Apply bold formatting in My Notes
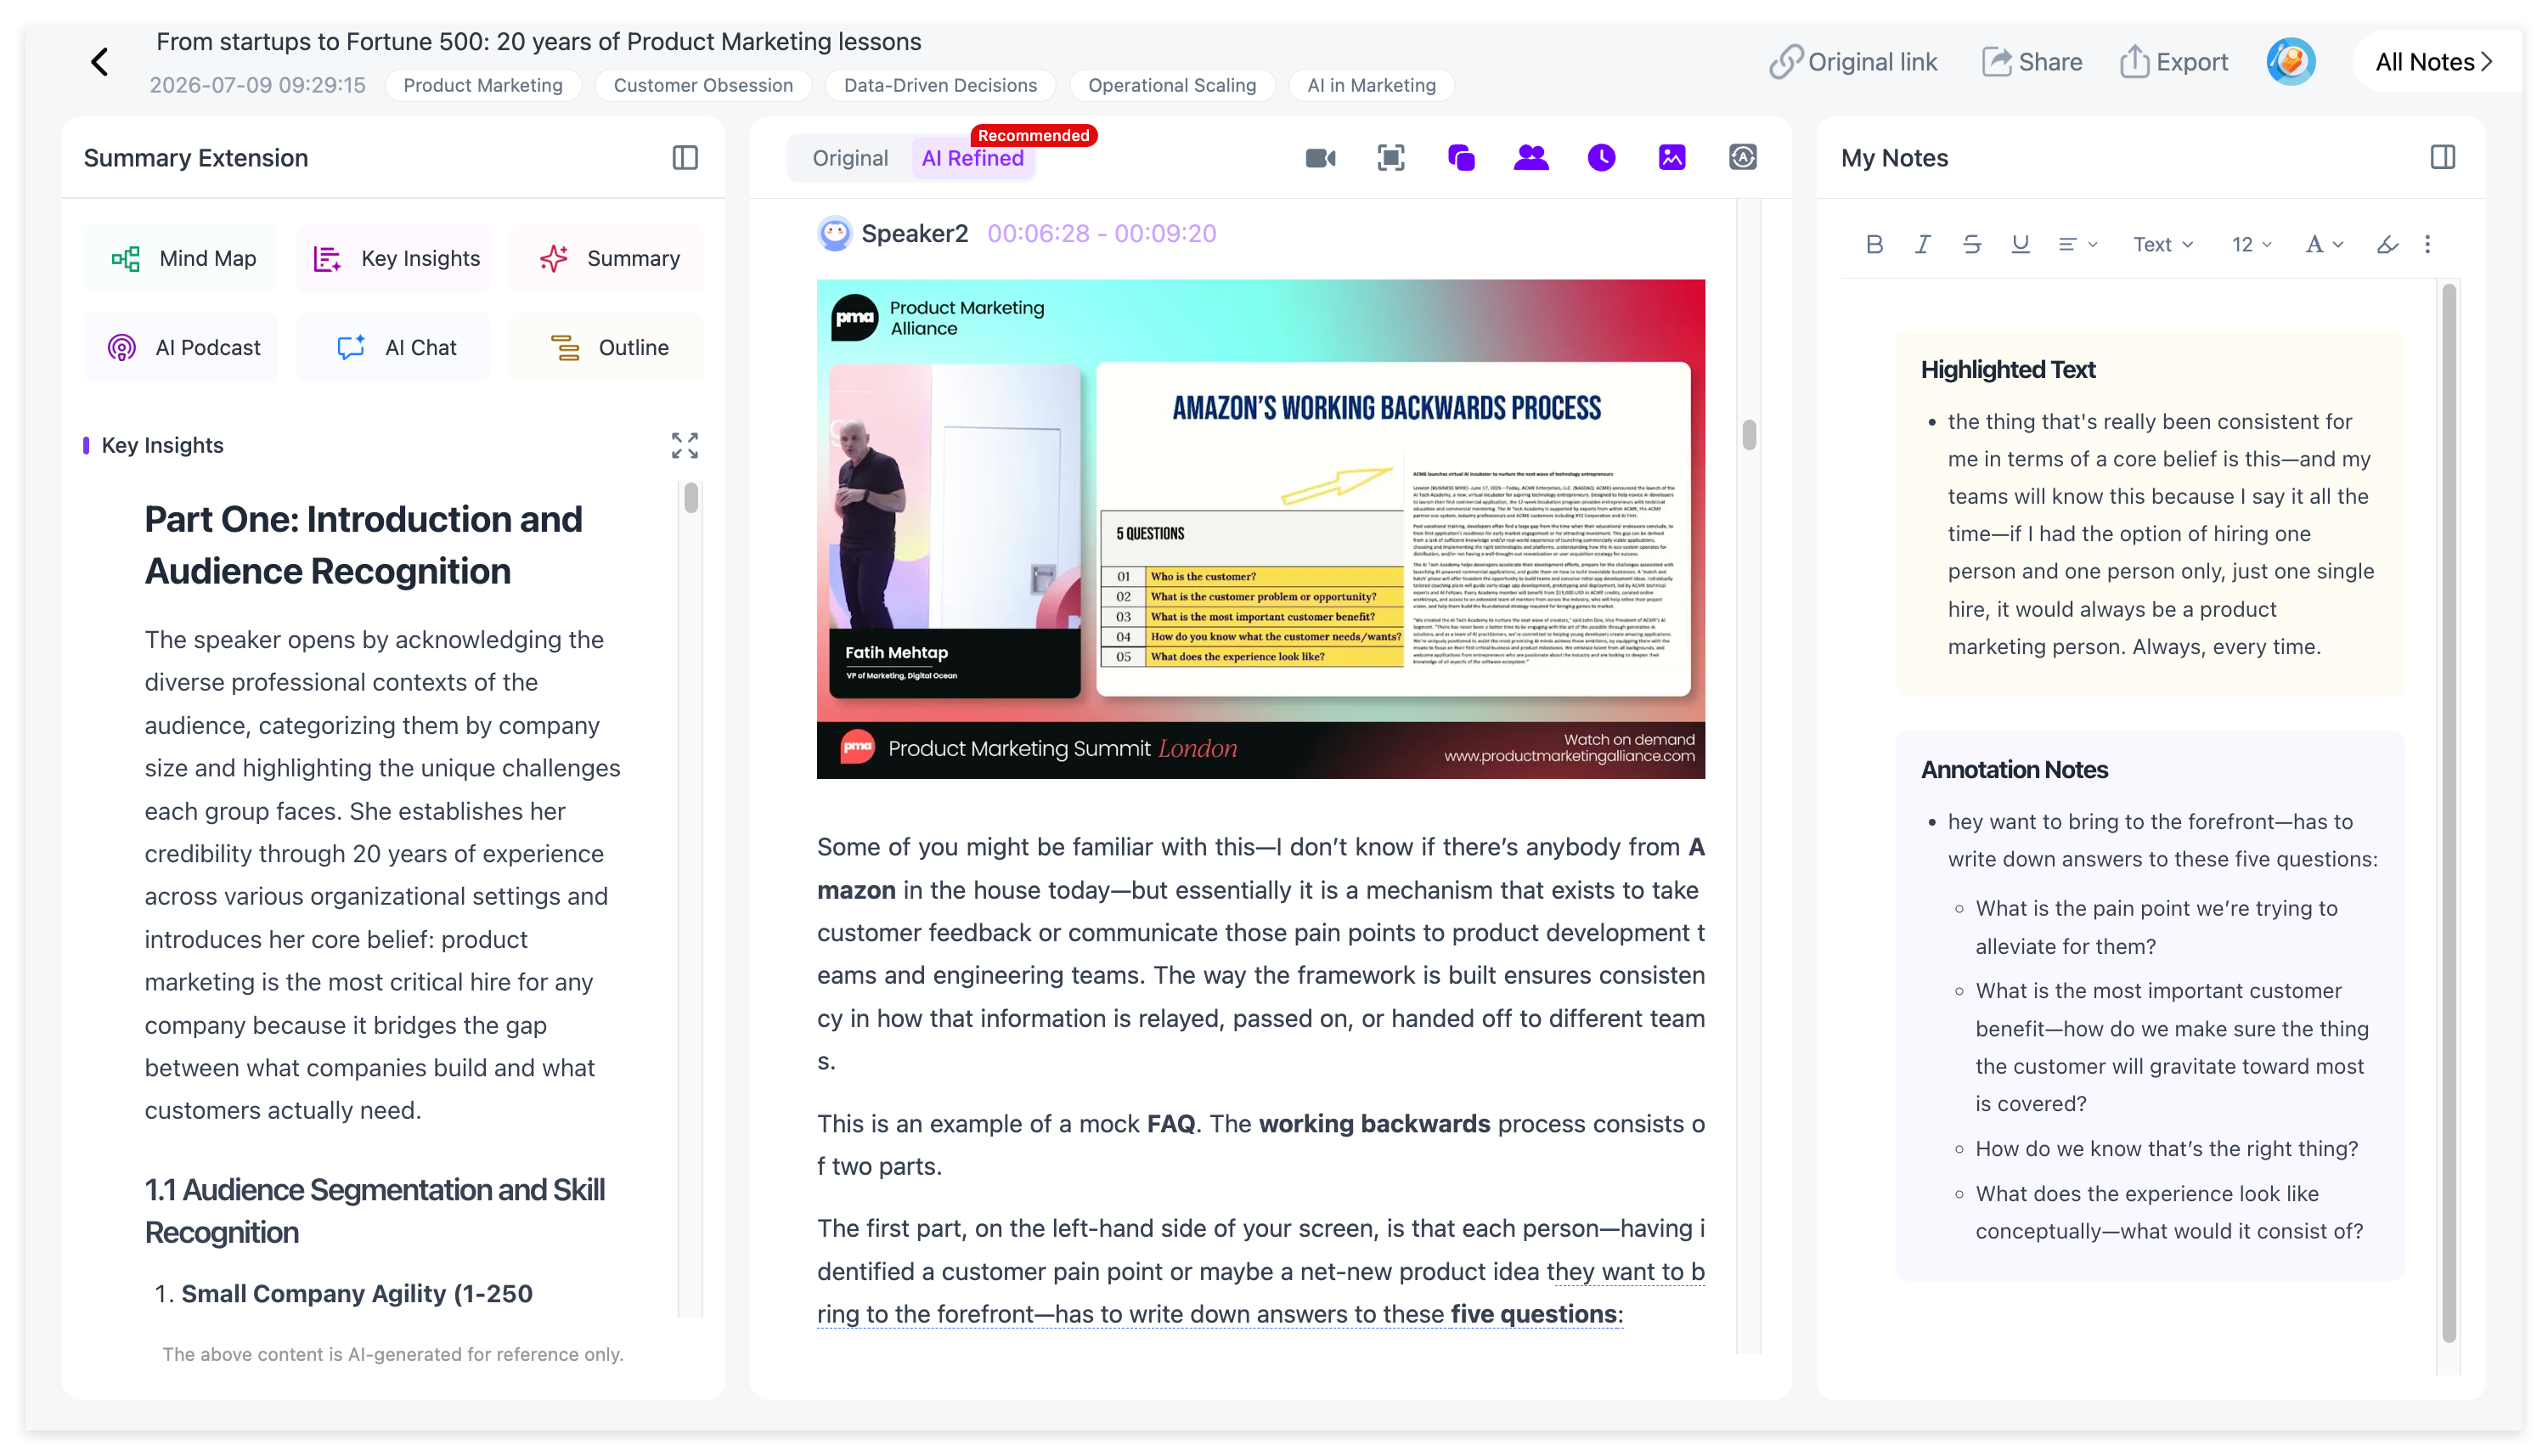 tap(1874, 244)
